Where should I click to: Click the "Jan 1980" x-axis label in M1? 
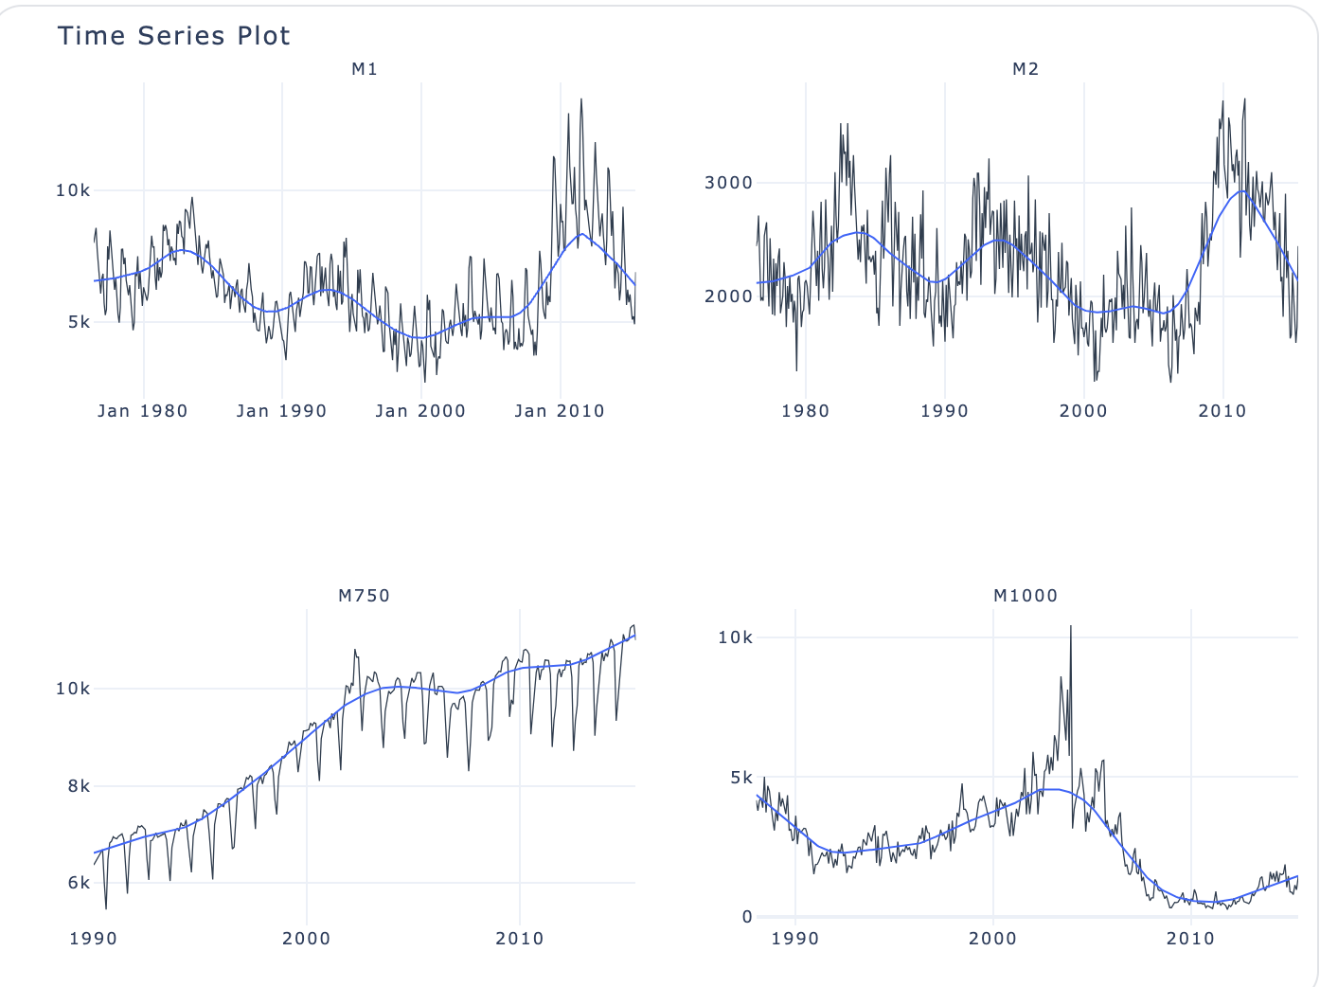[143, 411]
